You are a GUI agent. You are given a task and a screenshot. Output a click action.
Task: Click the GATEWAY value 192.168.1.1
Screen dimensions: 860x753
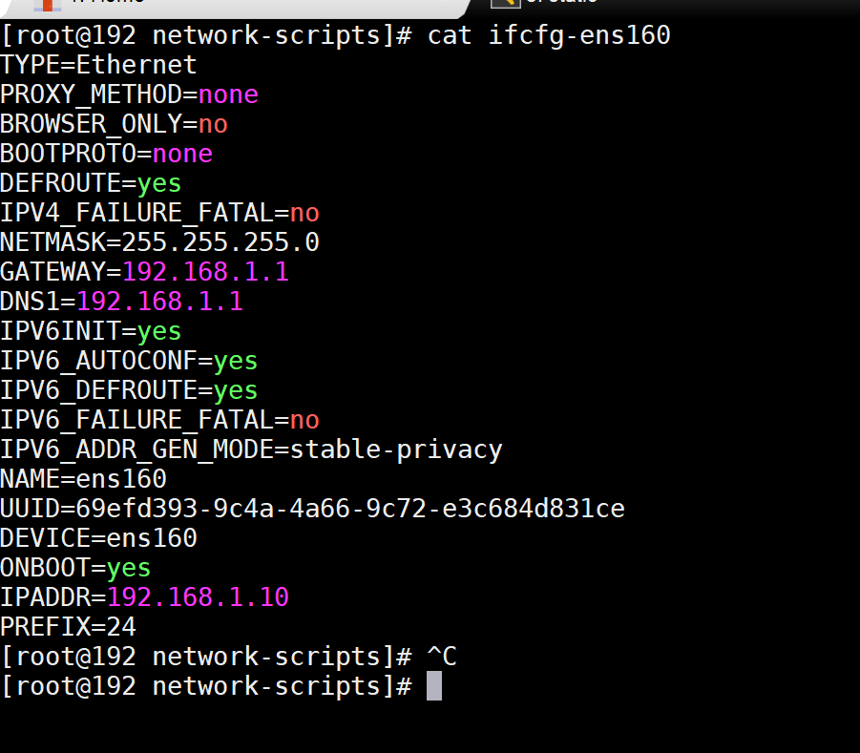(x=205, y=271)
